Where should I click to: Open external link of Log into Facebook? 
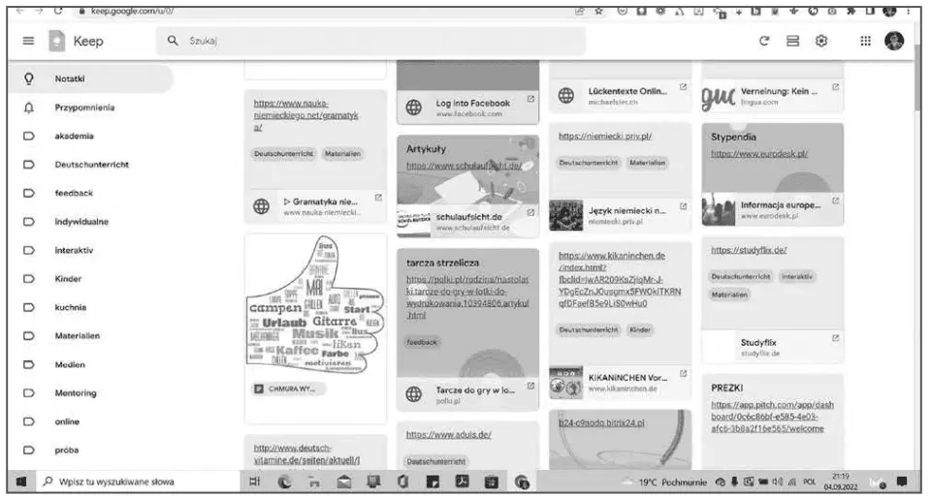(530, 99)
